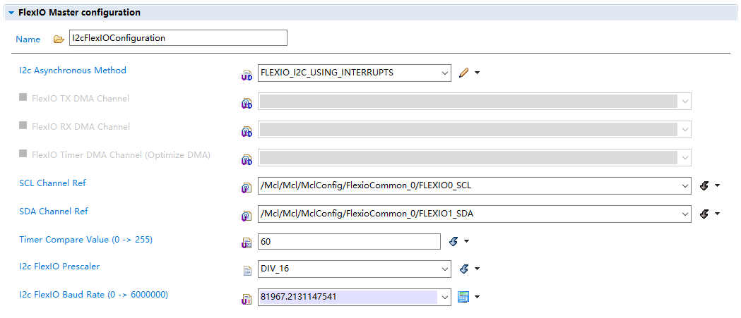Open arrow menu beside SCL Channel Ref
Image resolution: width=741 pixels, height=318 pixels.
pos(718,186)
